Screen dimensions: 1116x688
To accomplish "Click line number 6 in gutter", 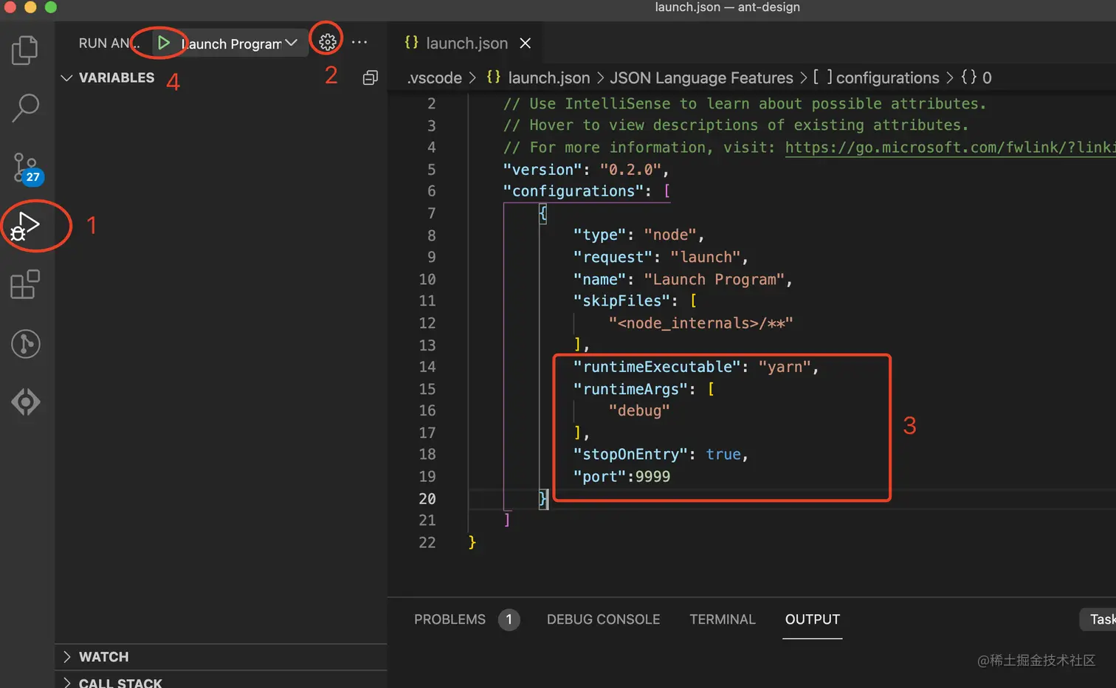I will point(431,191).
